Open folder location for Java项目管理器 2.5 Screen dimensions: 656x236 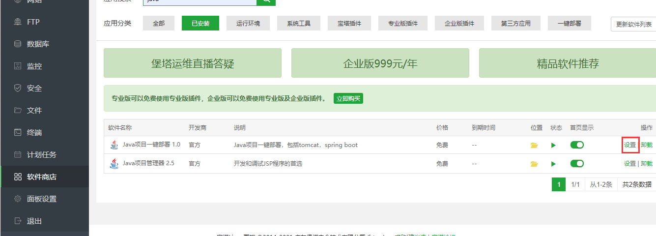click(x=534, y=164)
